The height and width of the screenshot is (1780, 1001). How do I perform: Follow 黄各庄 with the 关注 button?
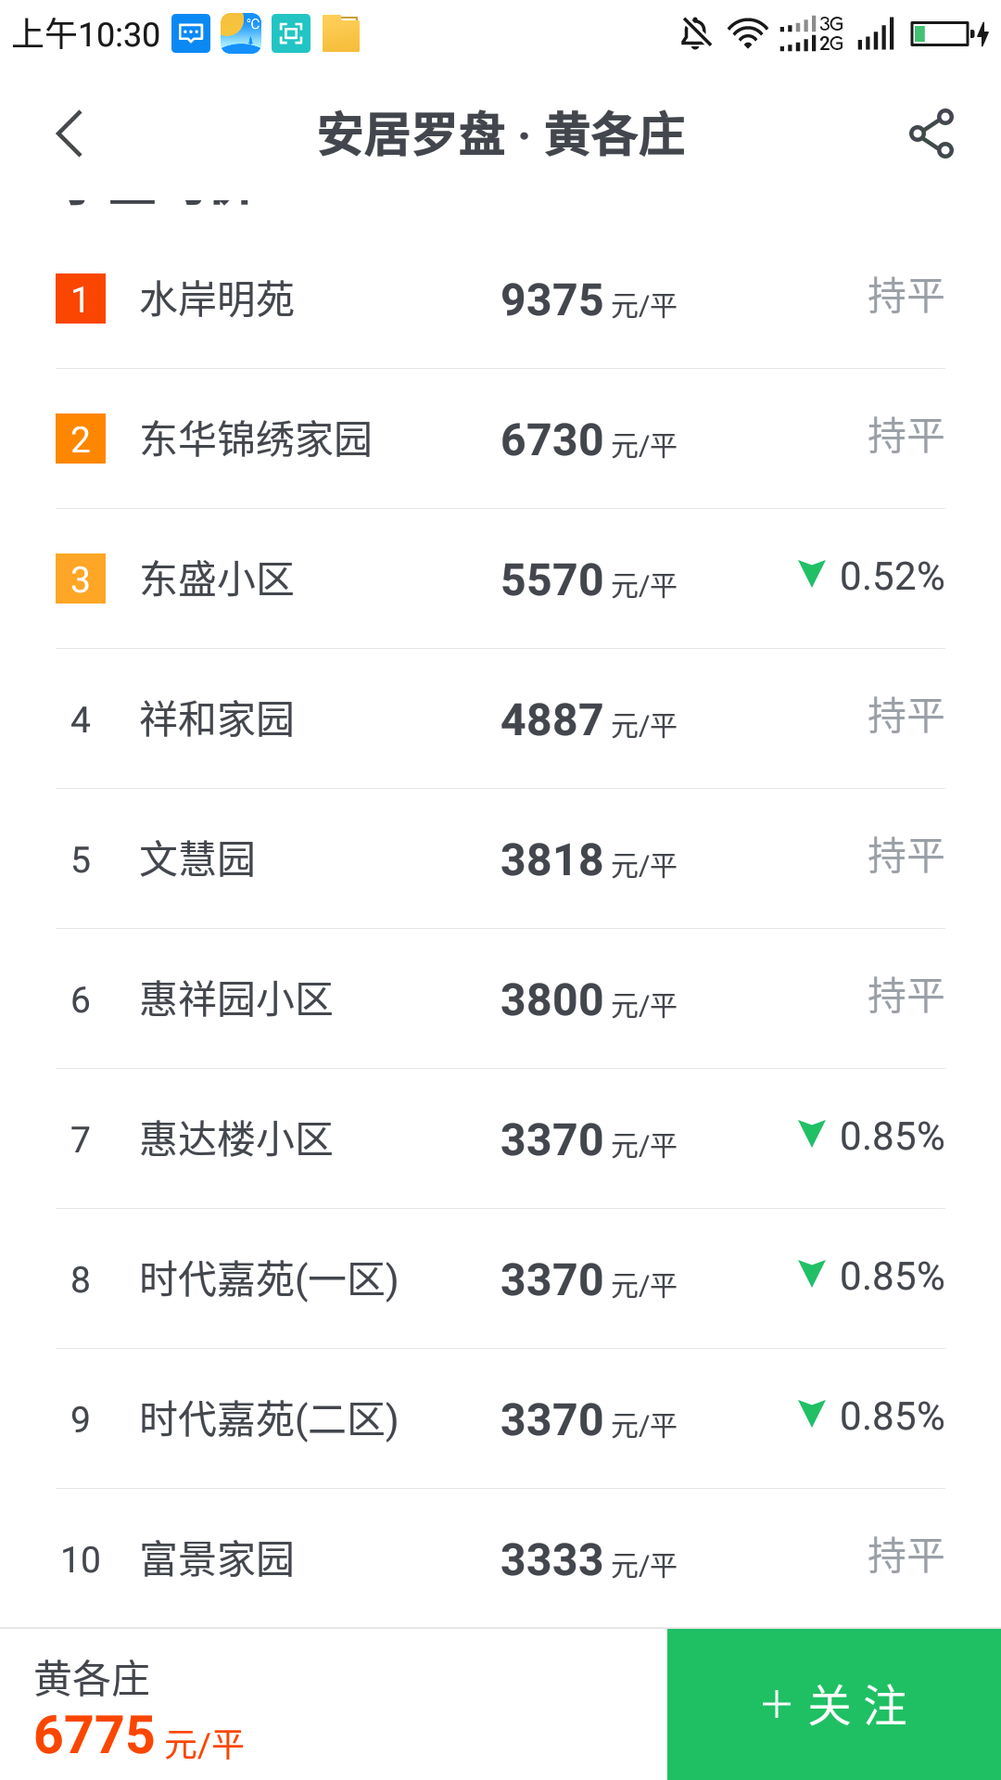pyautogui.click(x=833, y=1705)
